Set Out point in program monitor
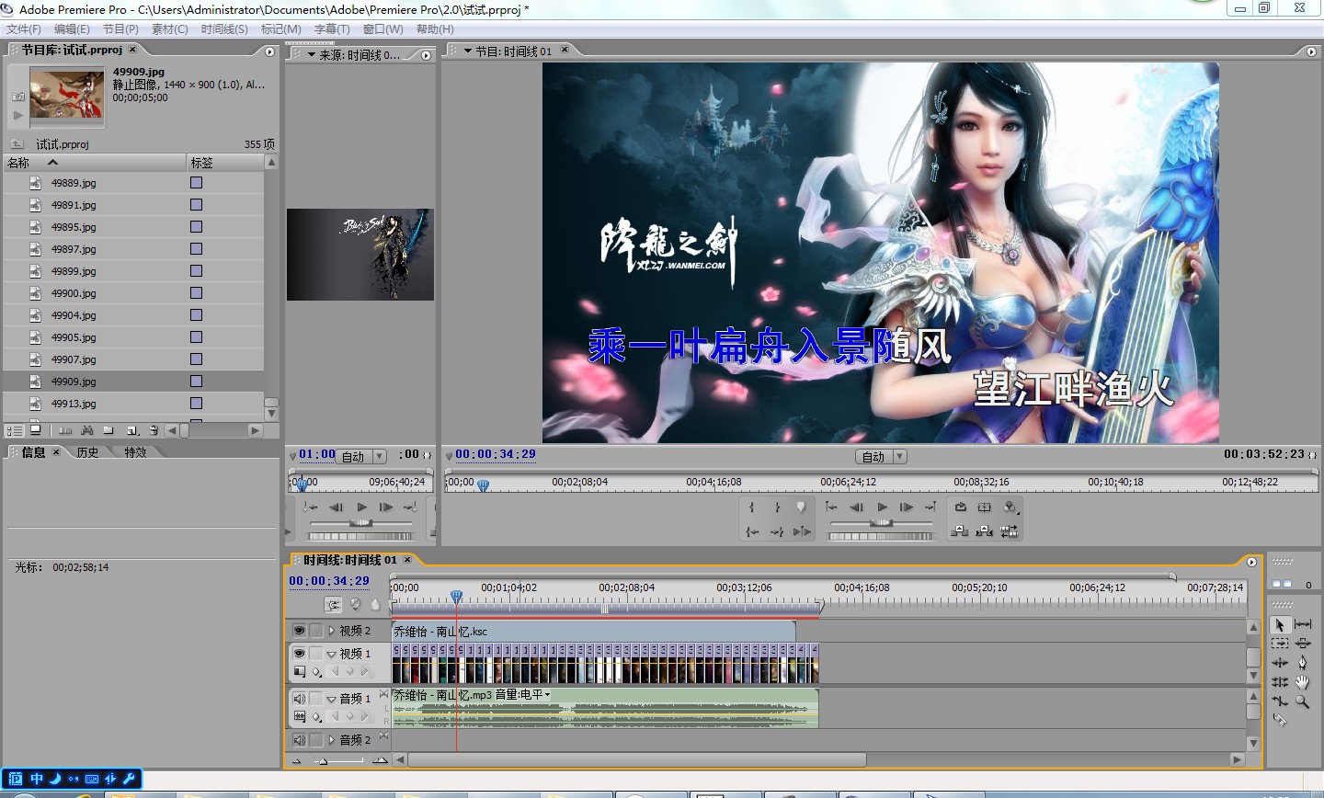The image size is (1324, 798). 777,507
